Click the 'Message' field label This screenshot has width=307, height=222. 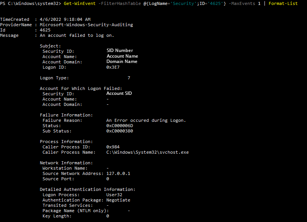9,35
